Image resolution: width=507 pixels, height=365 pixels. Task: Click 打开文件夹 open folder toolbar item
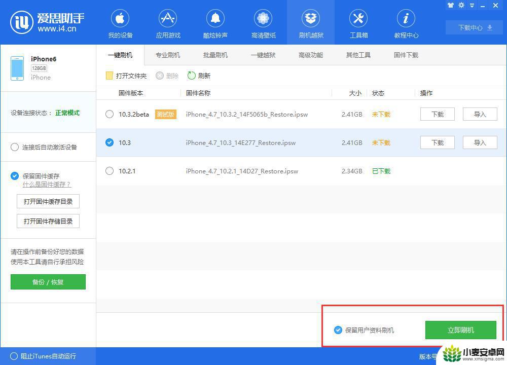pos(126,76)
